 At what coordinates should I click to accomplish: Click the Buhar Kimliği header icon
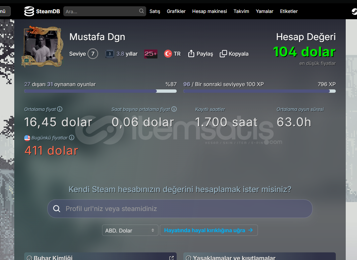tap(30, 258)
